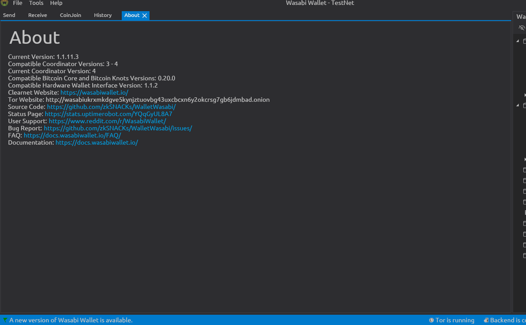Switch to the History tab
The width and height of the screenshot is (526, 325).
(103, 15)
